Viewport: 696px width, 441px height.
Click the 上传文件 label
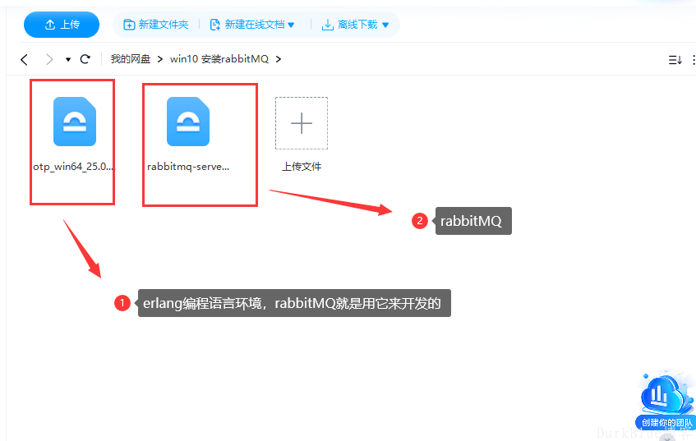point(302,167)
